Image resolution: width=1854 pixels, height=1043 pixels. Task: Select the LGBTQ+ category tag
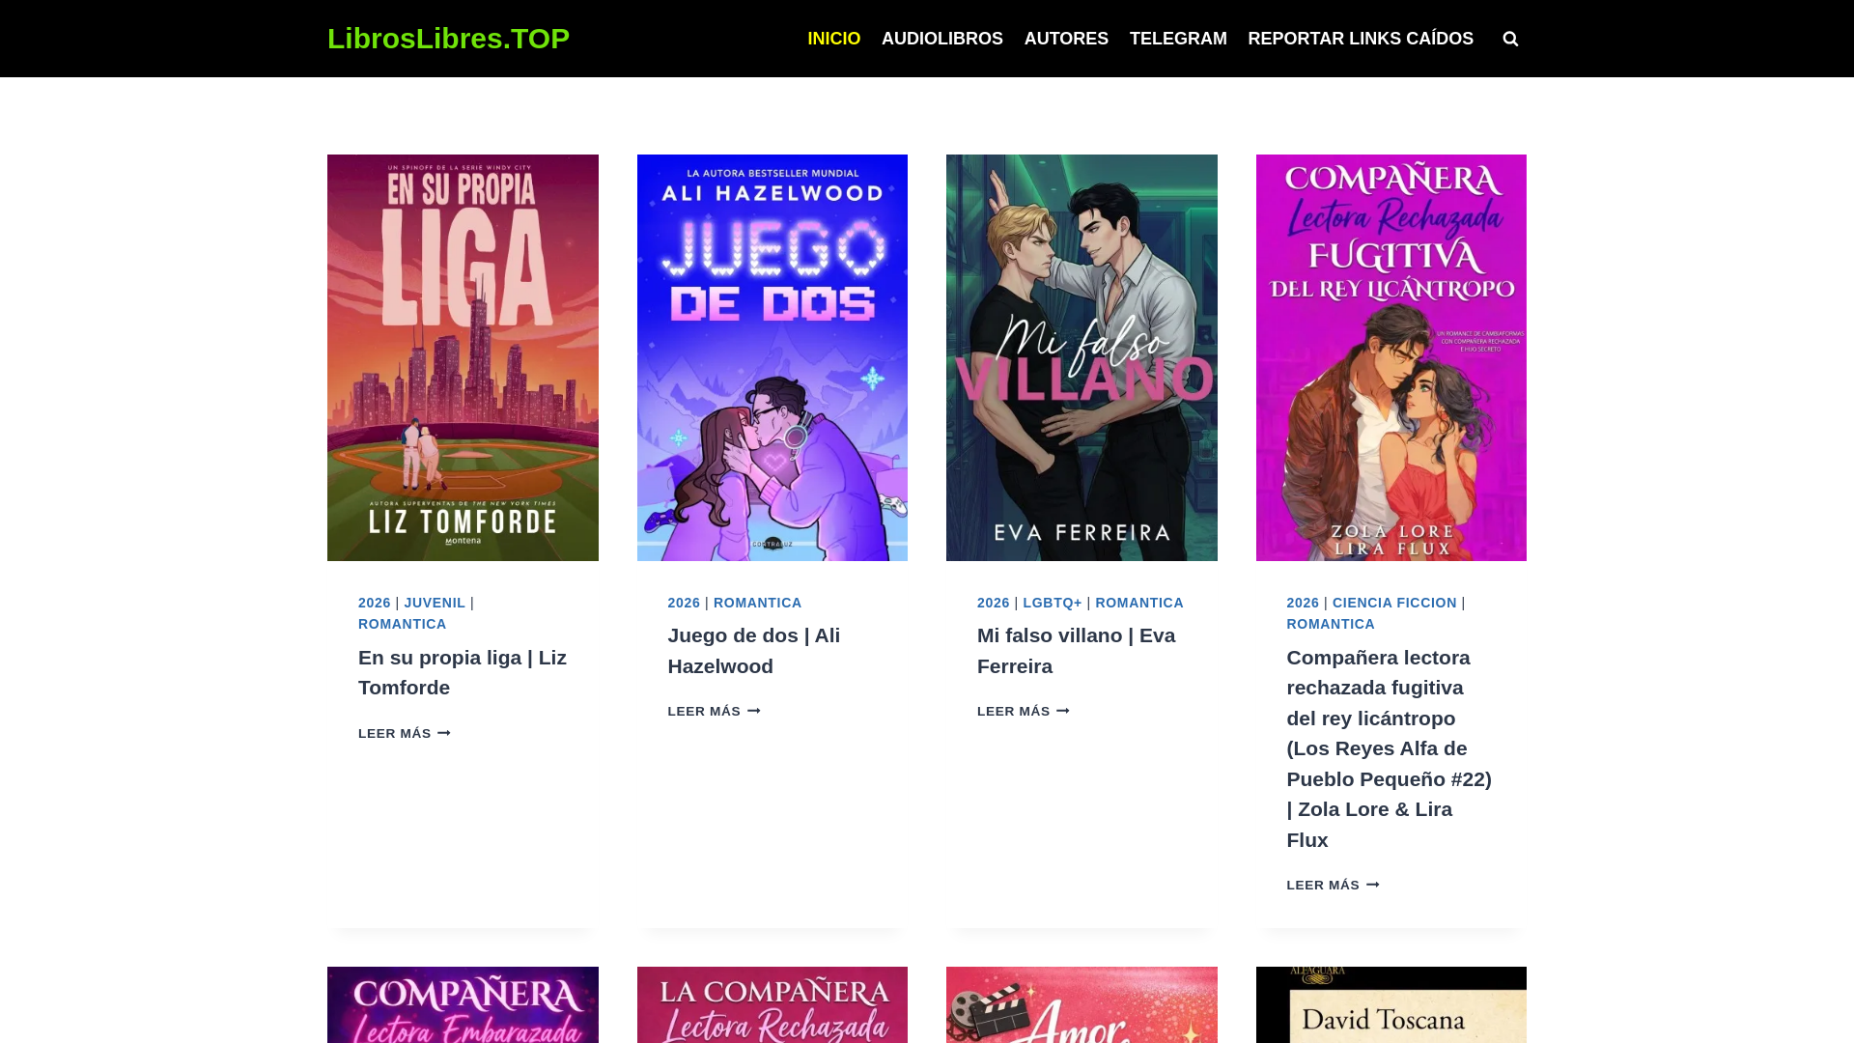click(1053, 603)
